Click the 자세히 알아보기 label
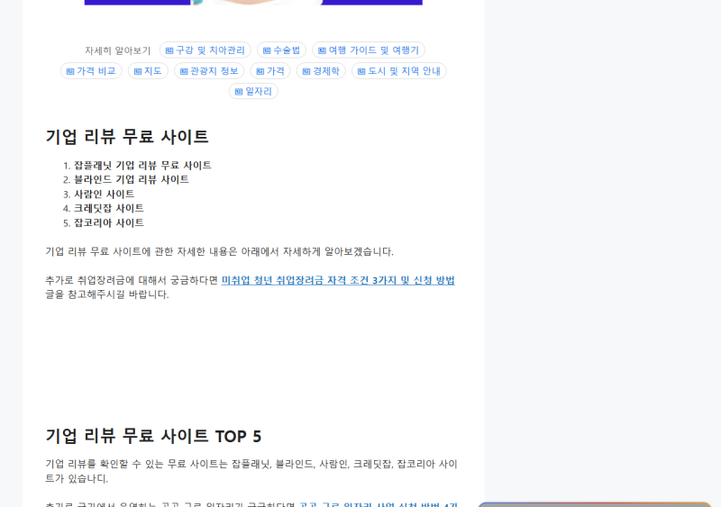Screen dimensions: 721x507 118,50
